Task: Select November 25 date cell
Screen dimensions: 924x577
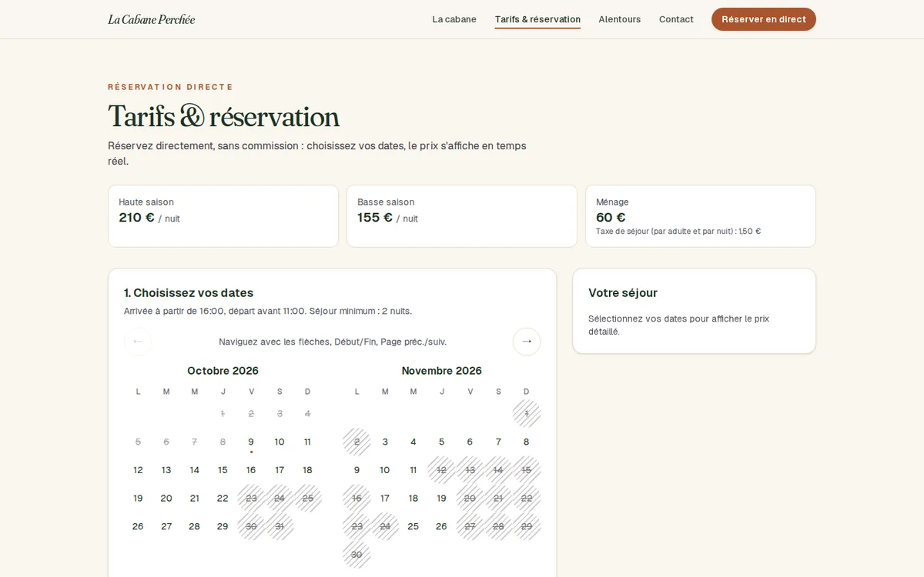Action: point(413,526)
